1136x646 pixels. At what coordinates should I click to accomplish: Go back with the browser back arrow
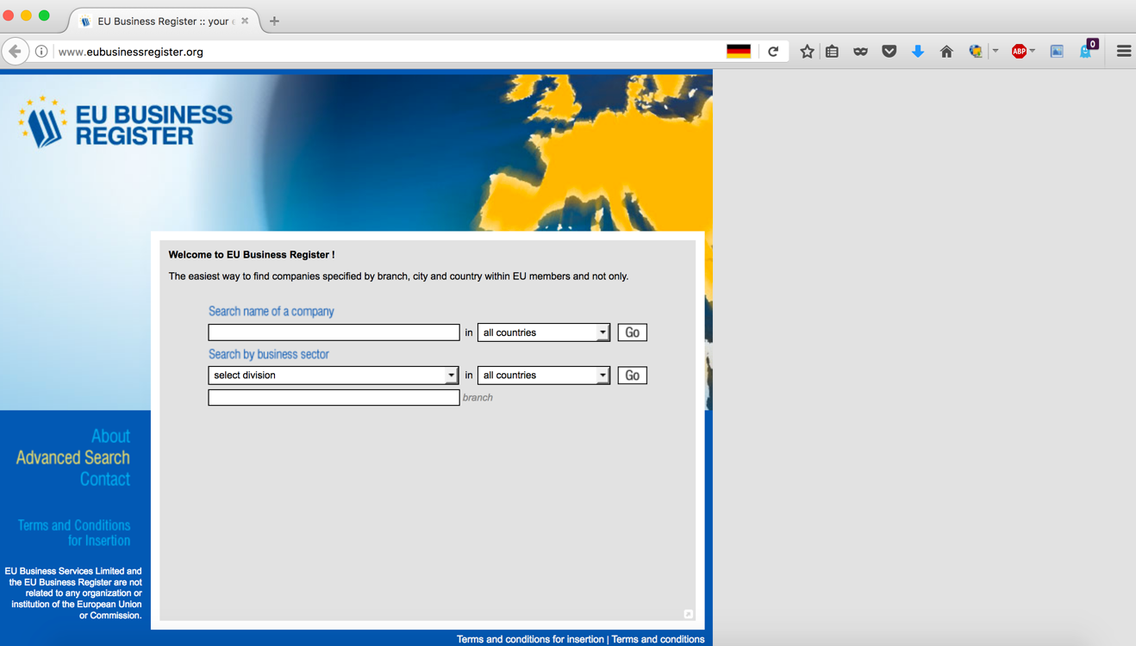[x=15, y=52]
